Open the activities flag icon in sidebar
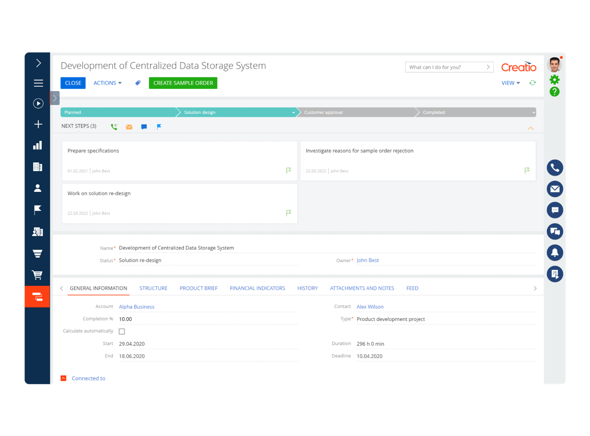Viewport: 590px width, 436px height. coord(38,210)
